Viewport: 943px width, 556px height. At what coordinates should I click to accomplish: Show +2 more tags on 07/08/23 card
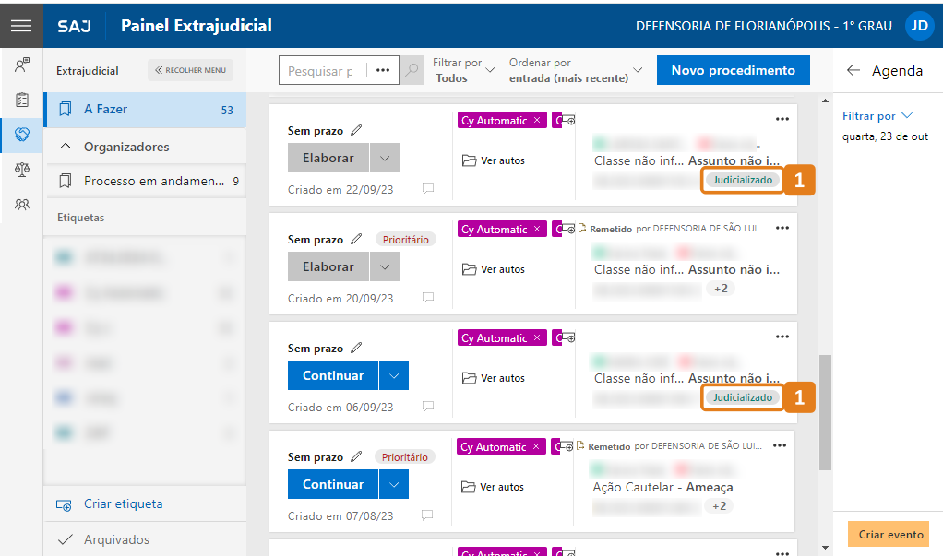pos(720,506)
